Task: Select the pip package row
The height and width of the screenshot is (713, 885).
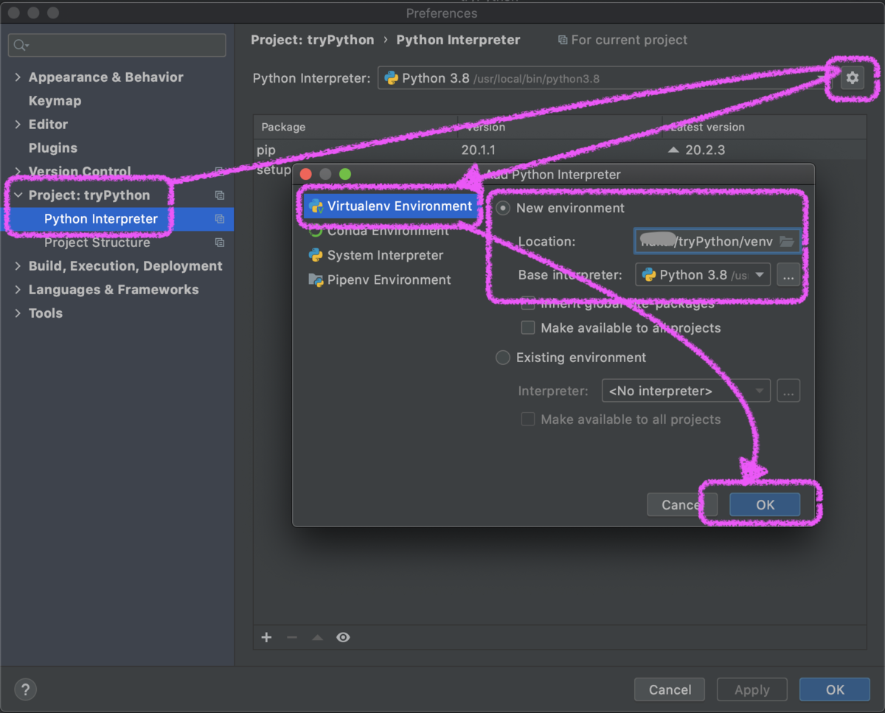Action: click(x=560, y=150)
